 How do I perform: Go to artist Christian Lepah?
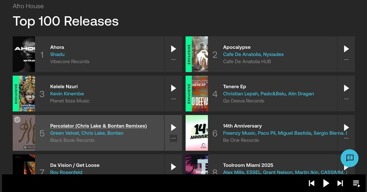click(x=241, y=94)
